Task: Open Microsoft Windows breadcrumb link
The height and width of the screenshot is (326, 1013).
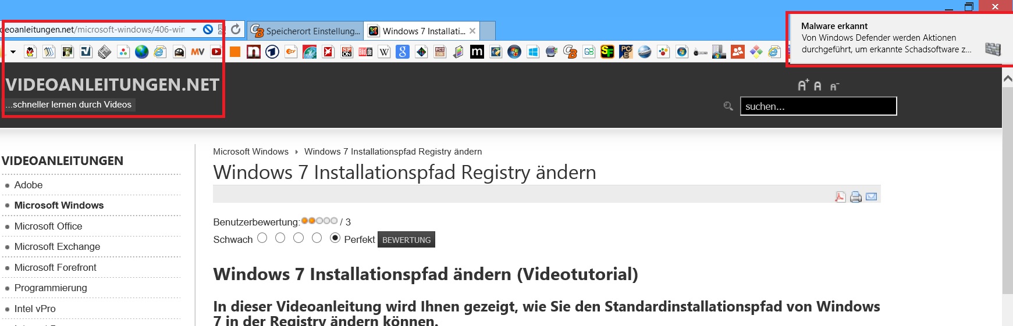Action: click(251, 151)
